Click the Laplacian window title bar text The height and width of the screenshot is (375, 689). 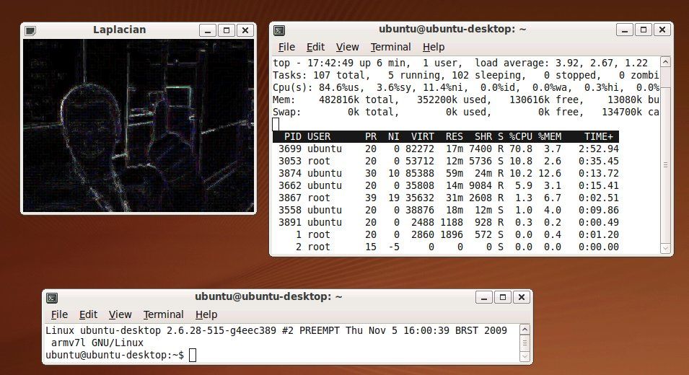click(120, 30)
